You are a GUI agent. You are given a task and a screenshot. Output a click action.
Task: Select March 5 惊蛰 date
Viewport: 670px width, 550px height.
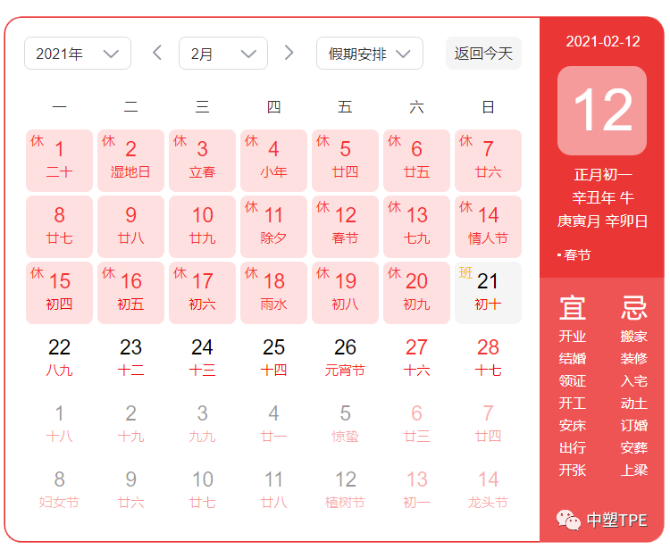(345, 424)
